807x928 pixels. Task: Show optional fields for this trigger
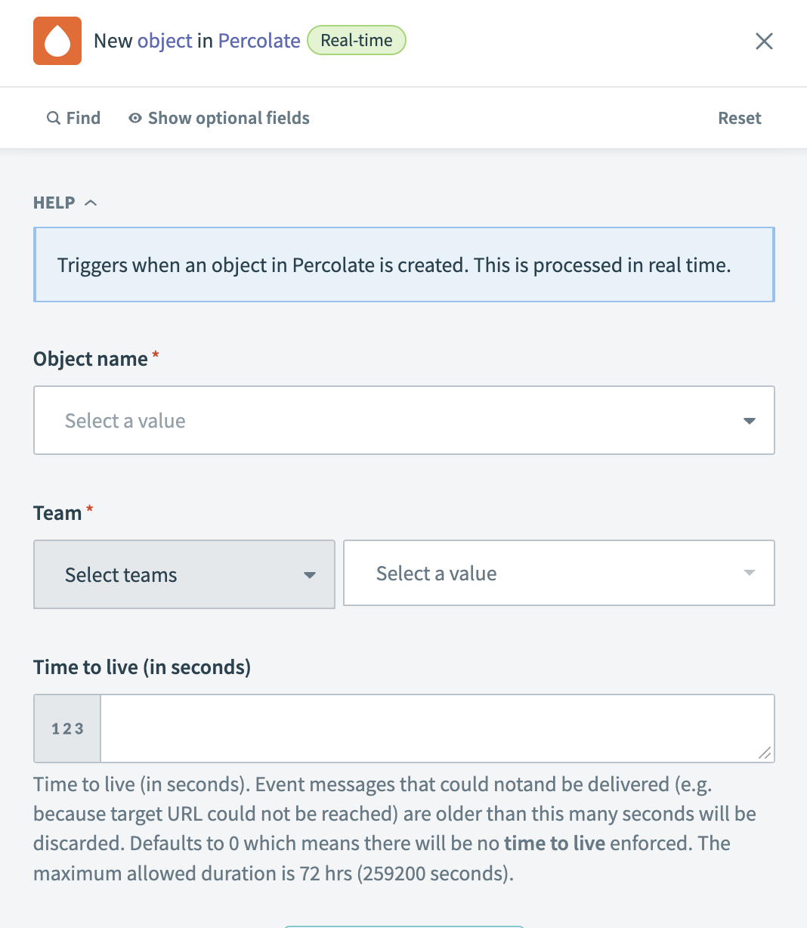click(x=228, y=118)
